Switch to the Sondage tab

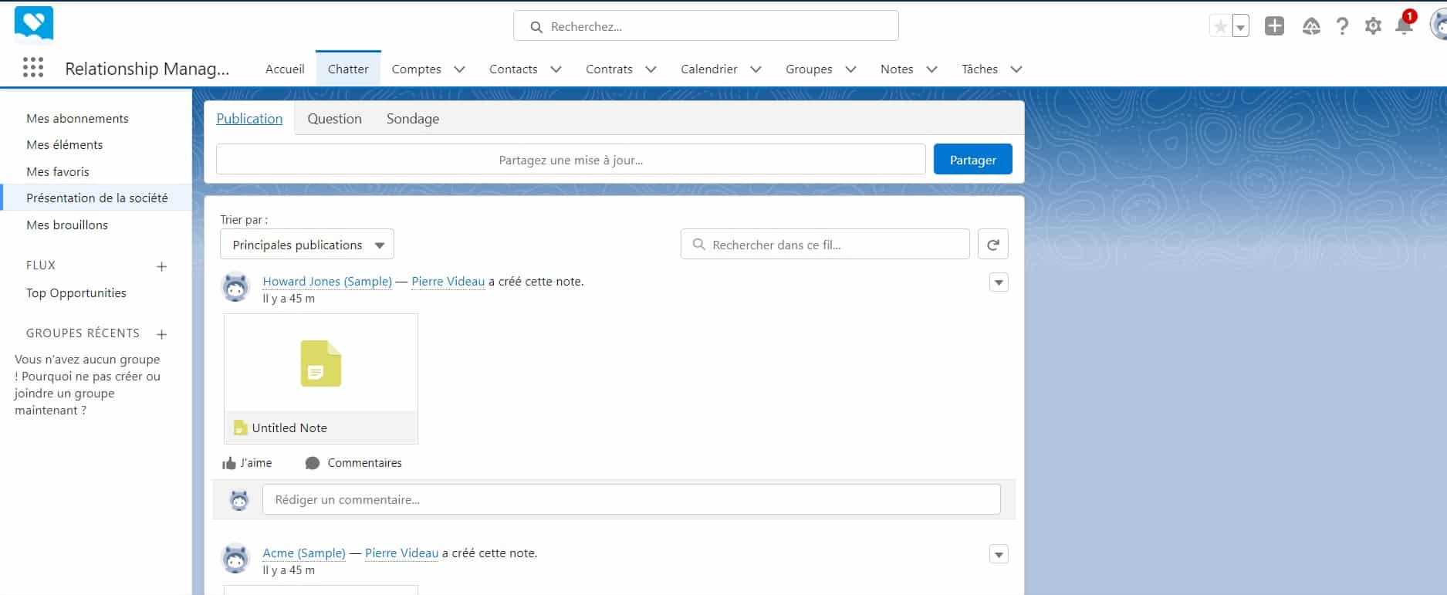(412, 119)
